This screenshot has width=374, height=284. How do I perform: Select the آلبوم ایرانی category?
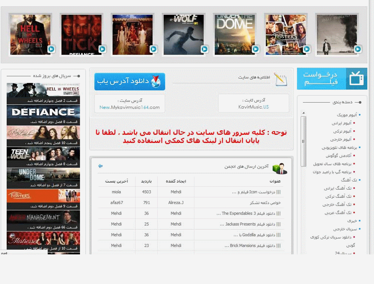point(341,123)
